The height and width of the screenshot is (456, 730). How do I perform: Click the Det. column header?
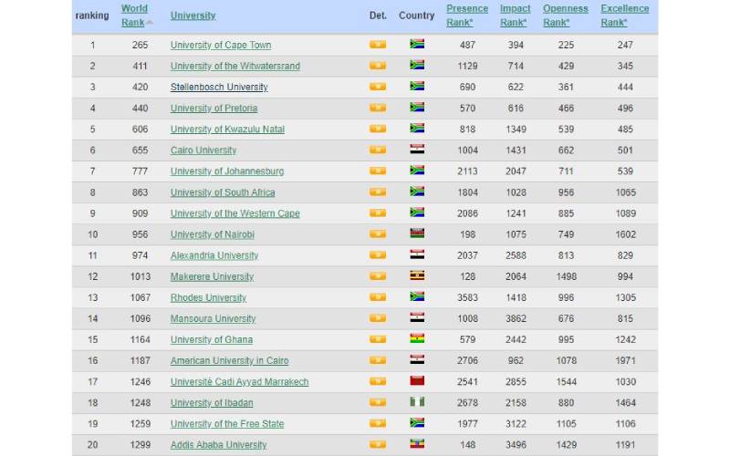(378, 16)
